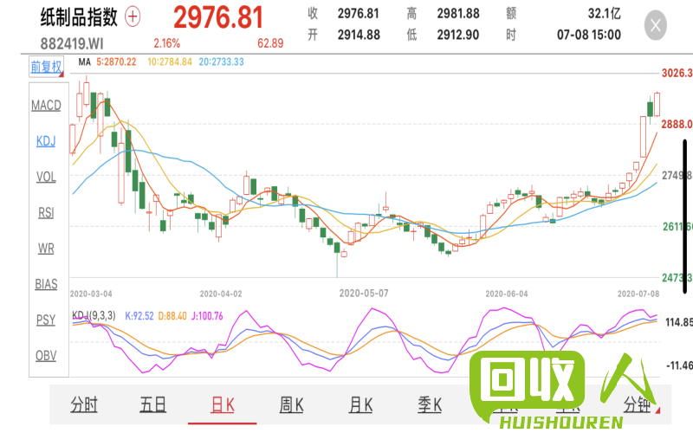Click the vertical black scrollbar at right

tap(685, 216)
